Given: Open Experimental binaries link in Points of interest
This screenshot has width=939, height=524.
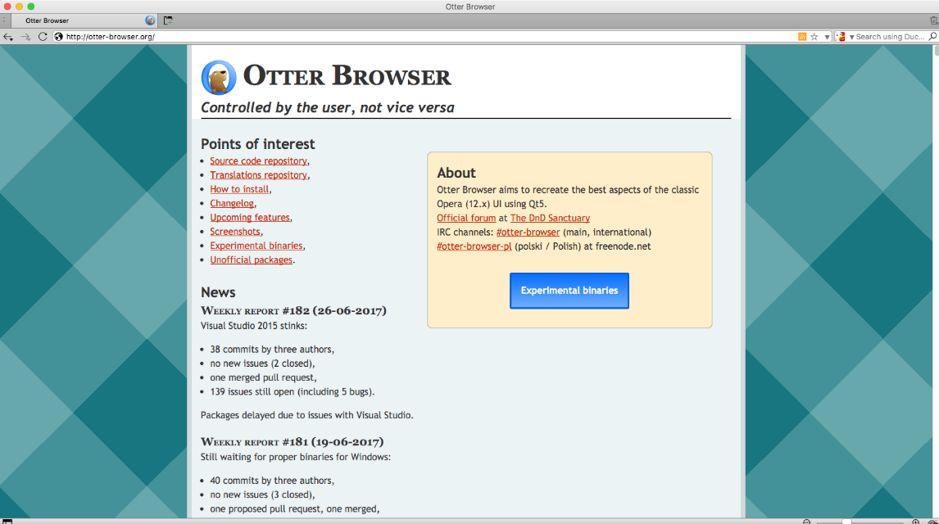Looking at the screenshot, I should point(256,246).
